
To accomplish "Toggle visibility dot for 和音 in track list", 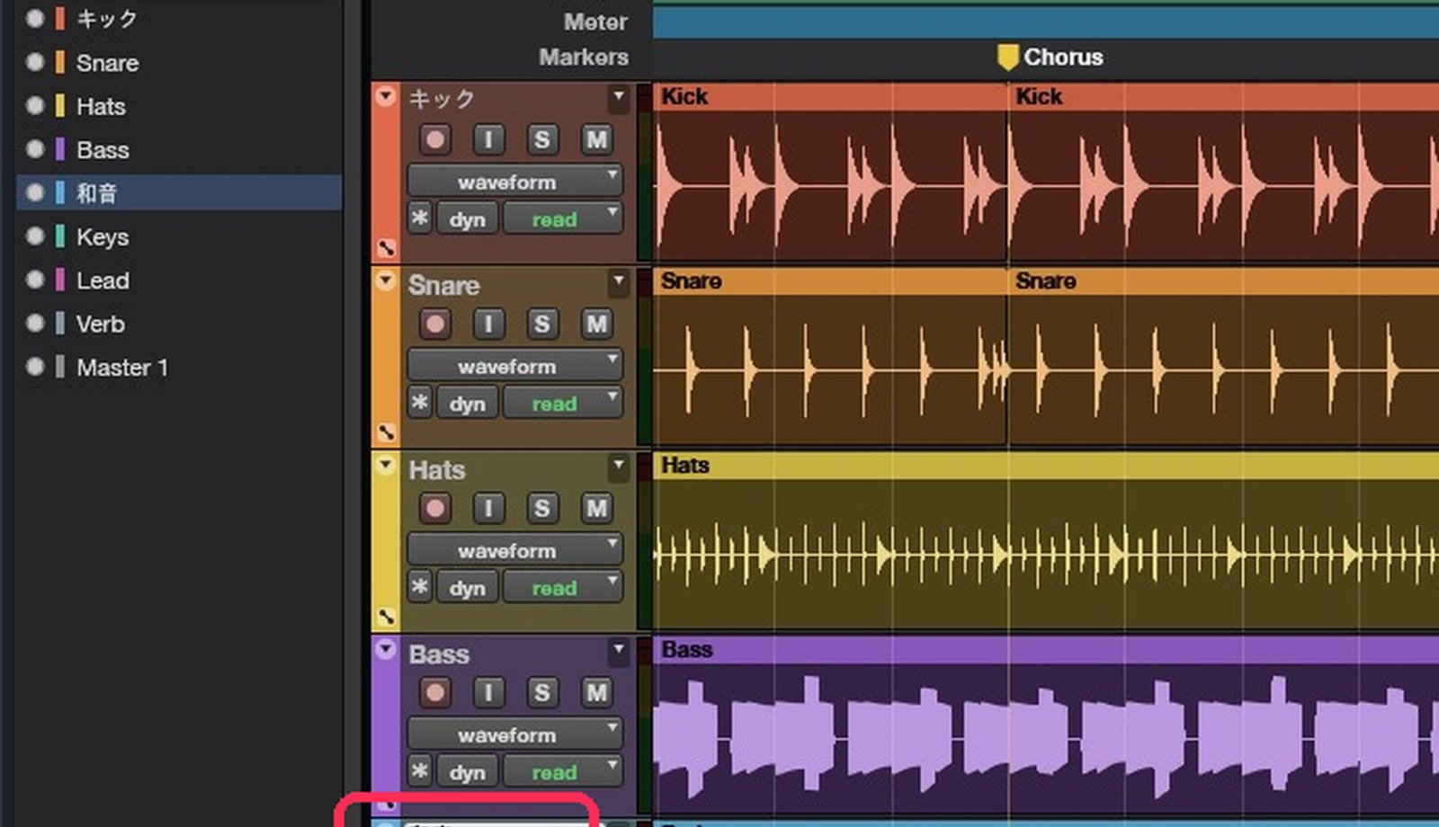I will coord(35,192).
